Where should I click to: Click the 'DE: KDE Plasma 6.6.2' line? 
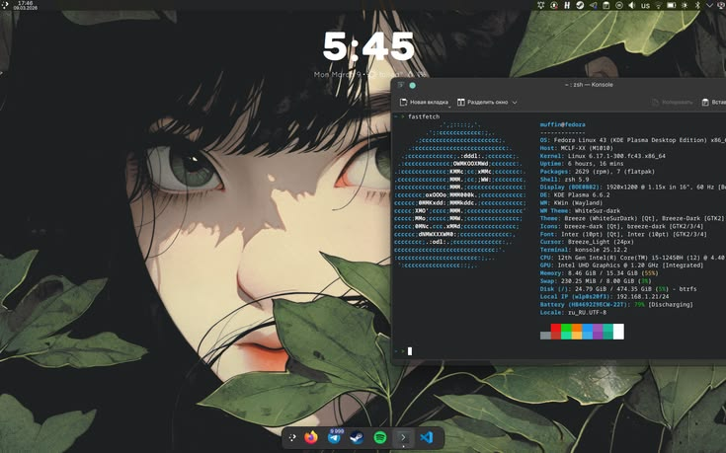[x=575, y=194]
